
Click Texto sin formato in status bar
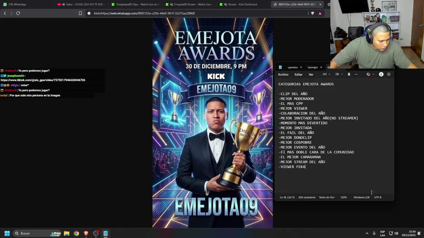coord(327,197)
